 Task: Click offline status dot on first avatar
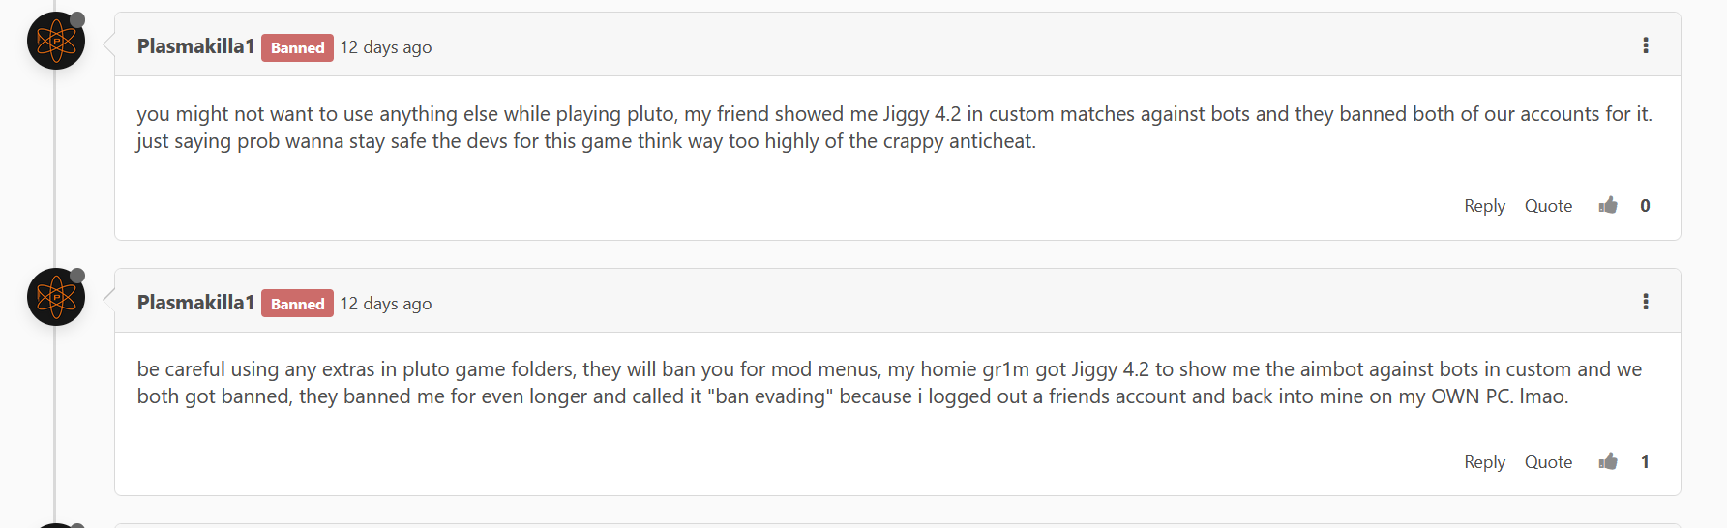[77, 19]
